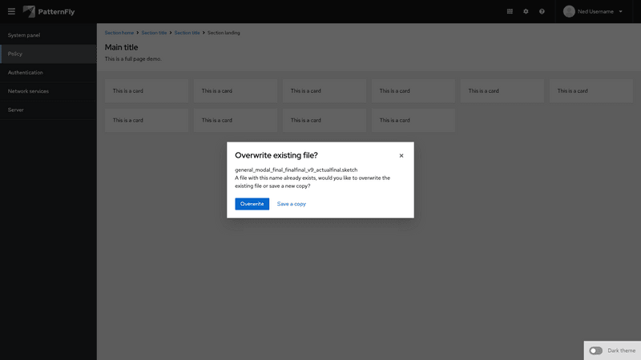Click the help question mark icon
The width and height of the screenshot is (641, 360).
click(542, 11)
